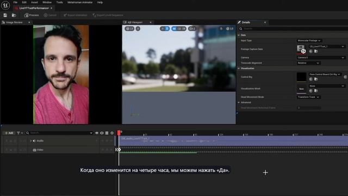
Task: Open the Edit menu
Action: click(x=24, y=2)
